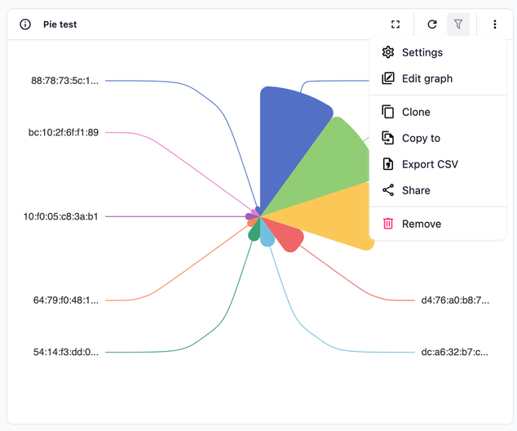This screenshot has height=431, width=517.
Task: Click the 10:f0:05:c8:3a:b1 label
Action: [60, 216]
